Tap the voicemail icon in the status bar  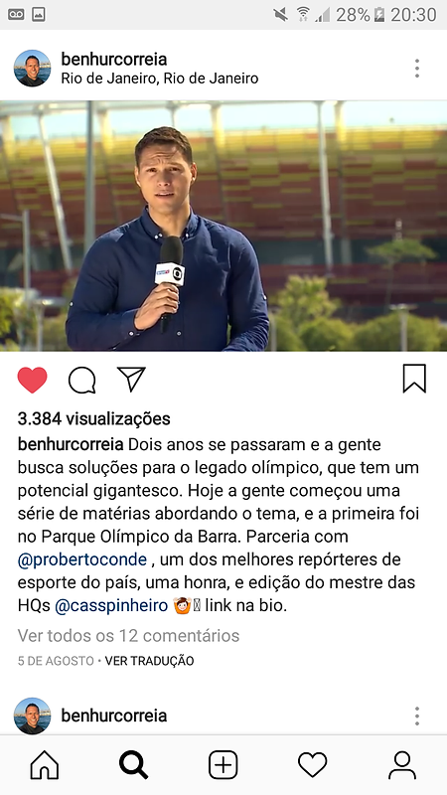pos(17,14)
